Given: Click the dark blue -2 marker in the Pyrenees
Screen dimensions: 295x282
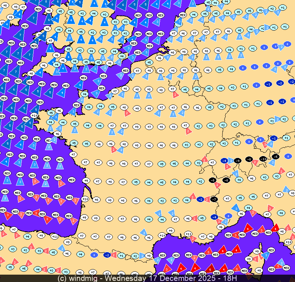Looking at the screenshot, I should click(107, 255).
